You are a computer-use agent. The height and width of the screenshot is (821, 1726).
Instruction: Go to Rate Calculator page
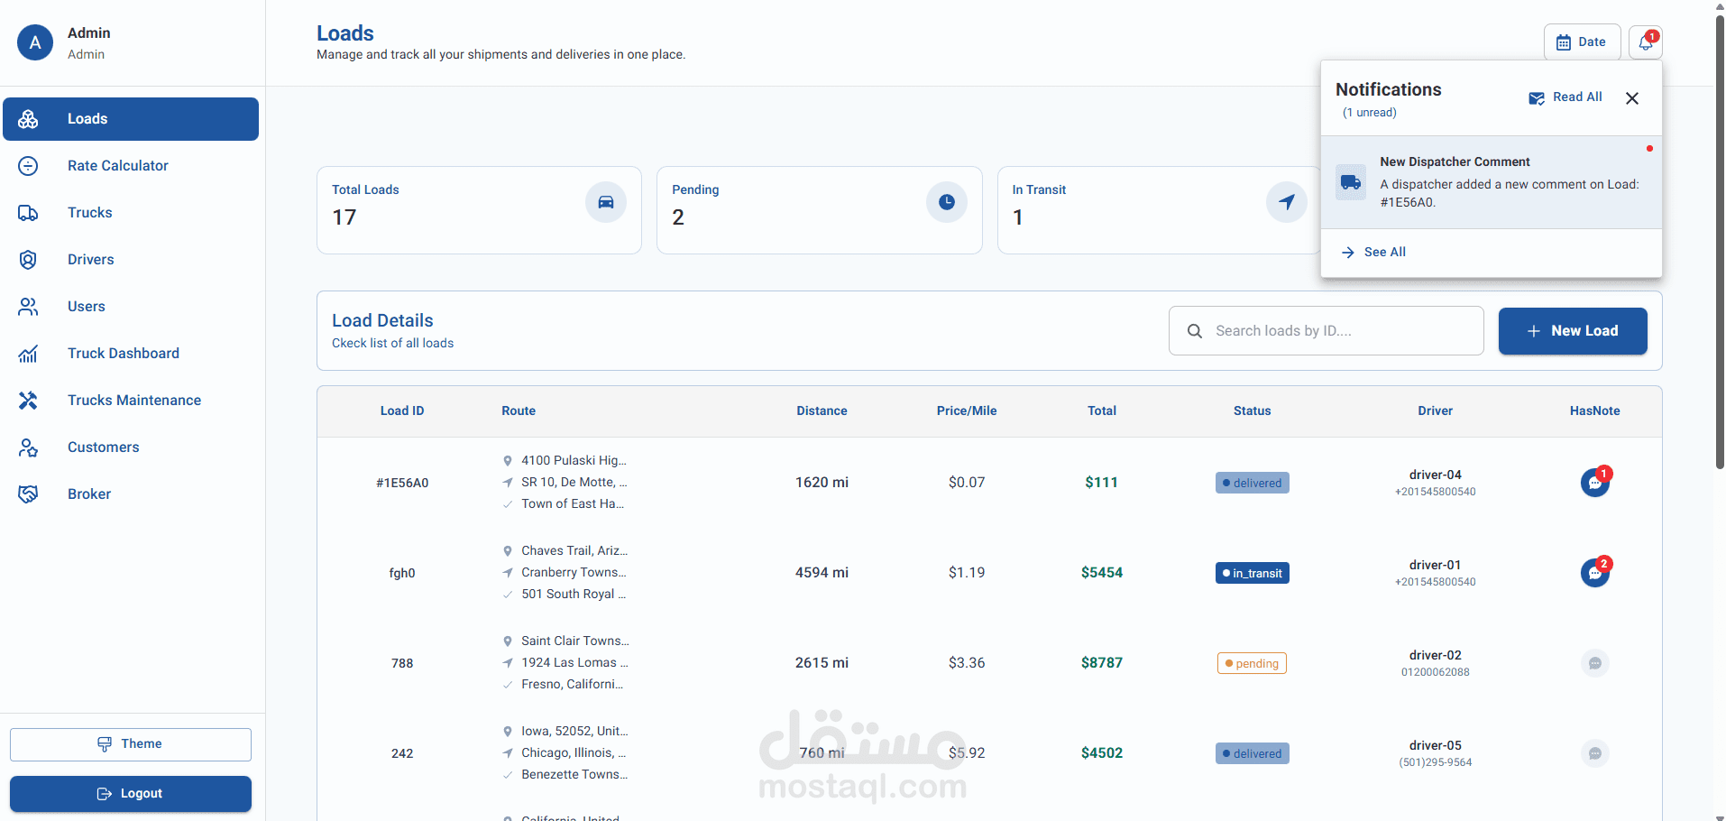131,166
